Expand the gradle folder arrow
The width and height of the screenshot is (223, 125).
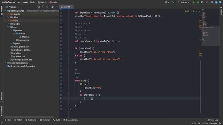coord(8,24)
